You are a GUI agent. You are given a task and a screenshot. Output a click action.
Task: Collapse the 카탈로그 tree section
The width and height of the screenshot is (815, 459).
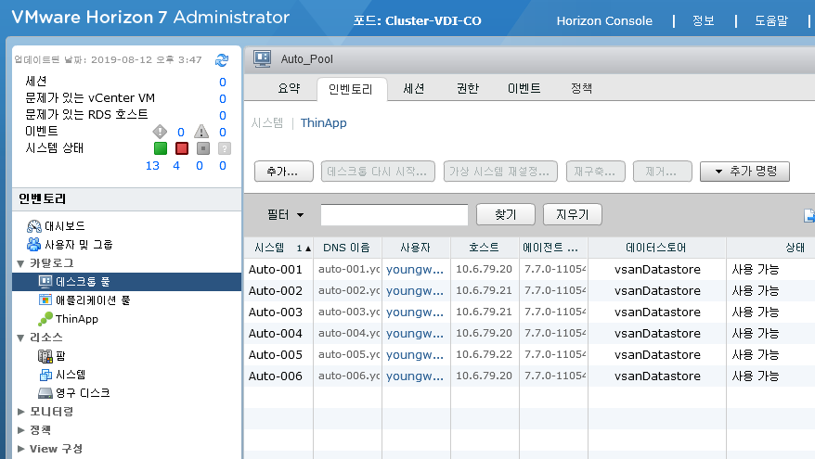click(20, 263)
